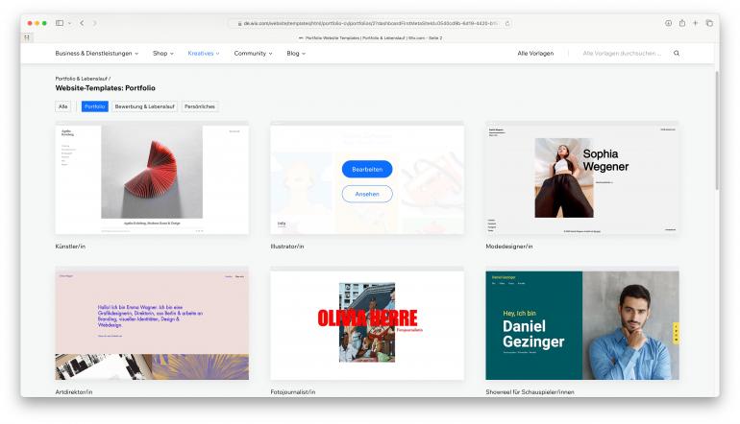Image resolution: width=740 pixels, height=424 pixels.
Task: Click the Ansehen button on Illustrator/in template
Action: pyautogui.click(x=367, y=194)
